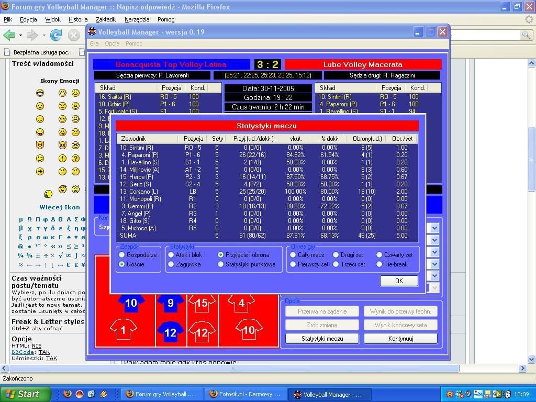
Task: Open the Zakładki menu in Firefox
Action: (x=106, y=19)
